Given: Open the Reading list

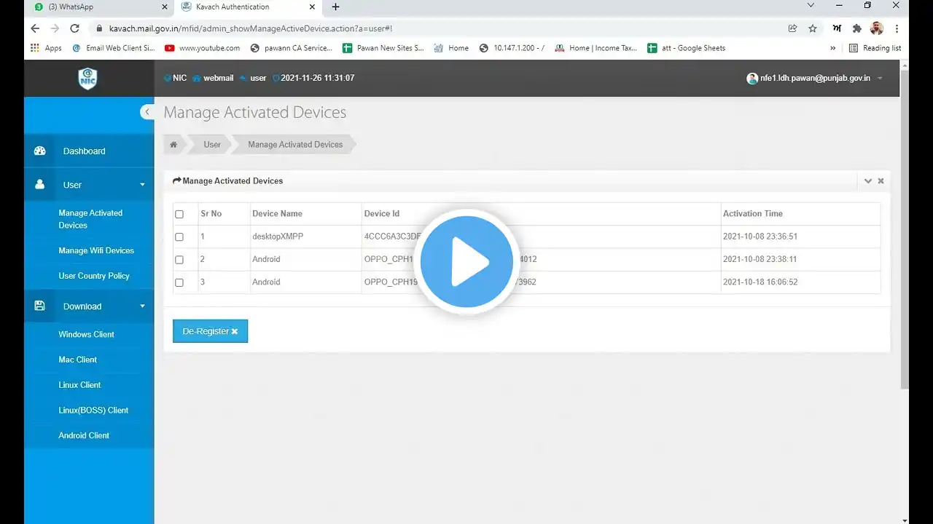Looking at the screenshot, I should [875, 48].
